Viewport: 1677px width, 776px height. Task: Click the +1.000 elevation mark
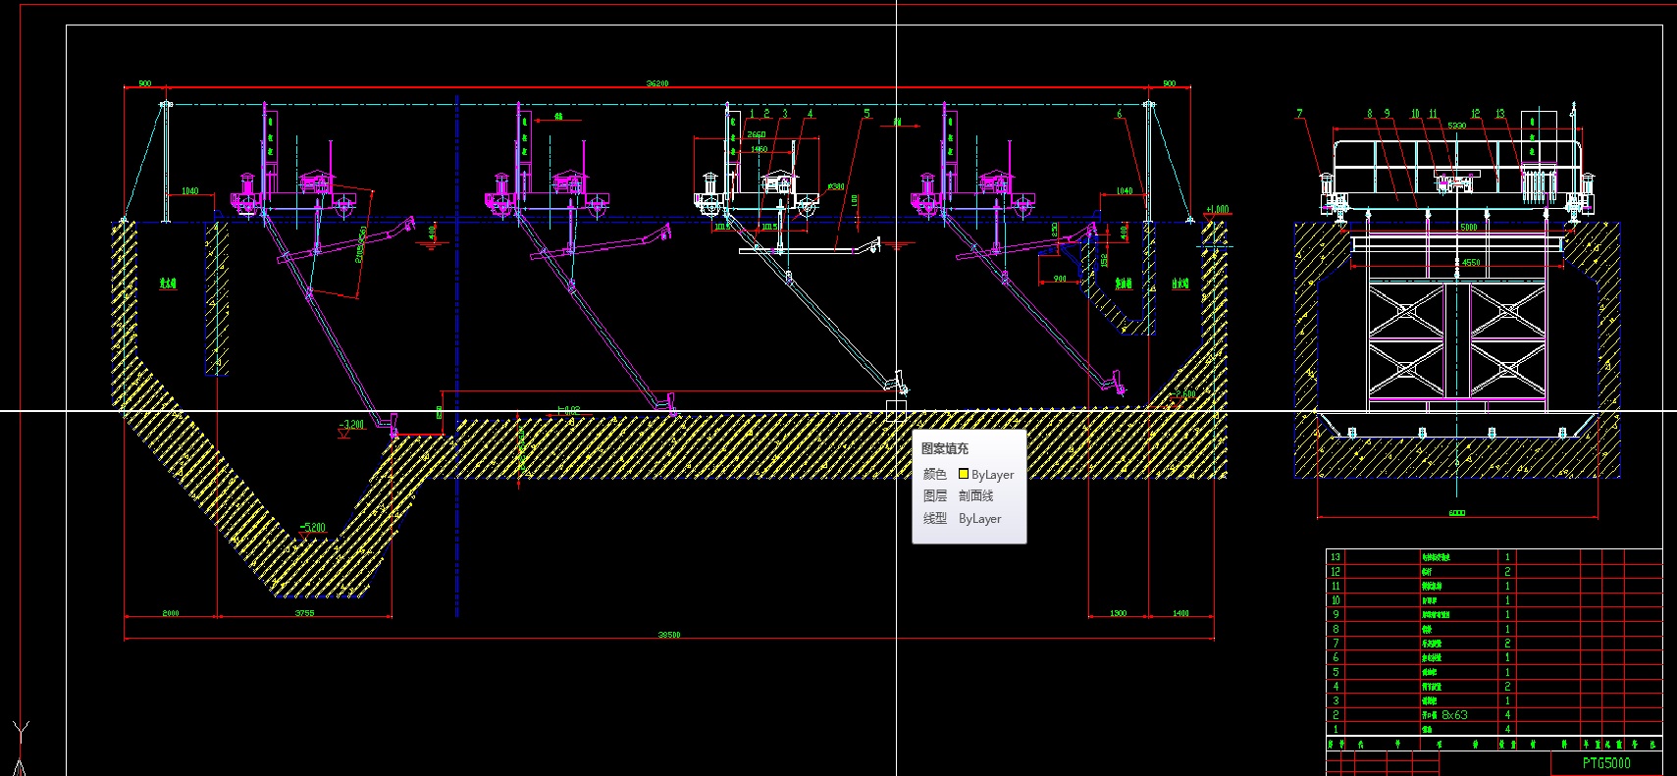point(1217,209)
